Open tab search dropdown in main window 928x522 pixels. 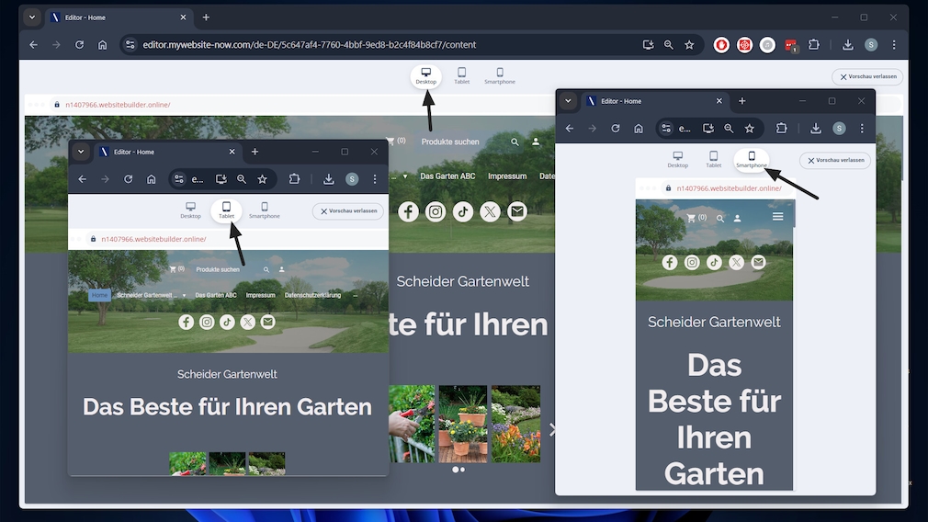click(x=32, y=17)
